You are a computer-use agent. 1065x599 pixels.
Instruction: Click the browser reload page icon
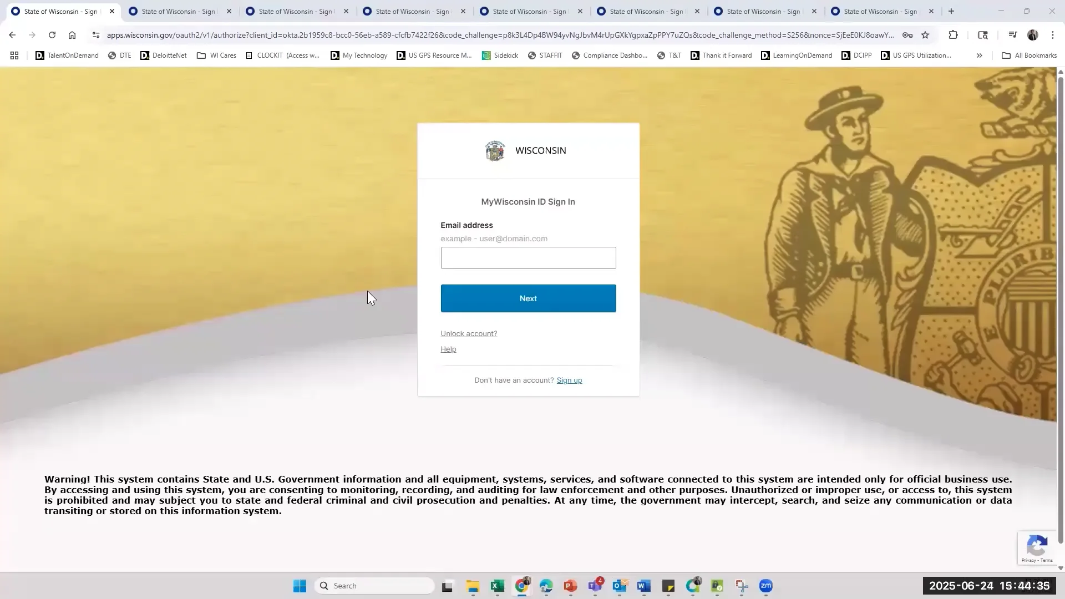pos(52,35)
